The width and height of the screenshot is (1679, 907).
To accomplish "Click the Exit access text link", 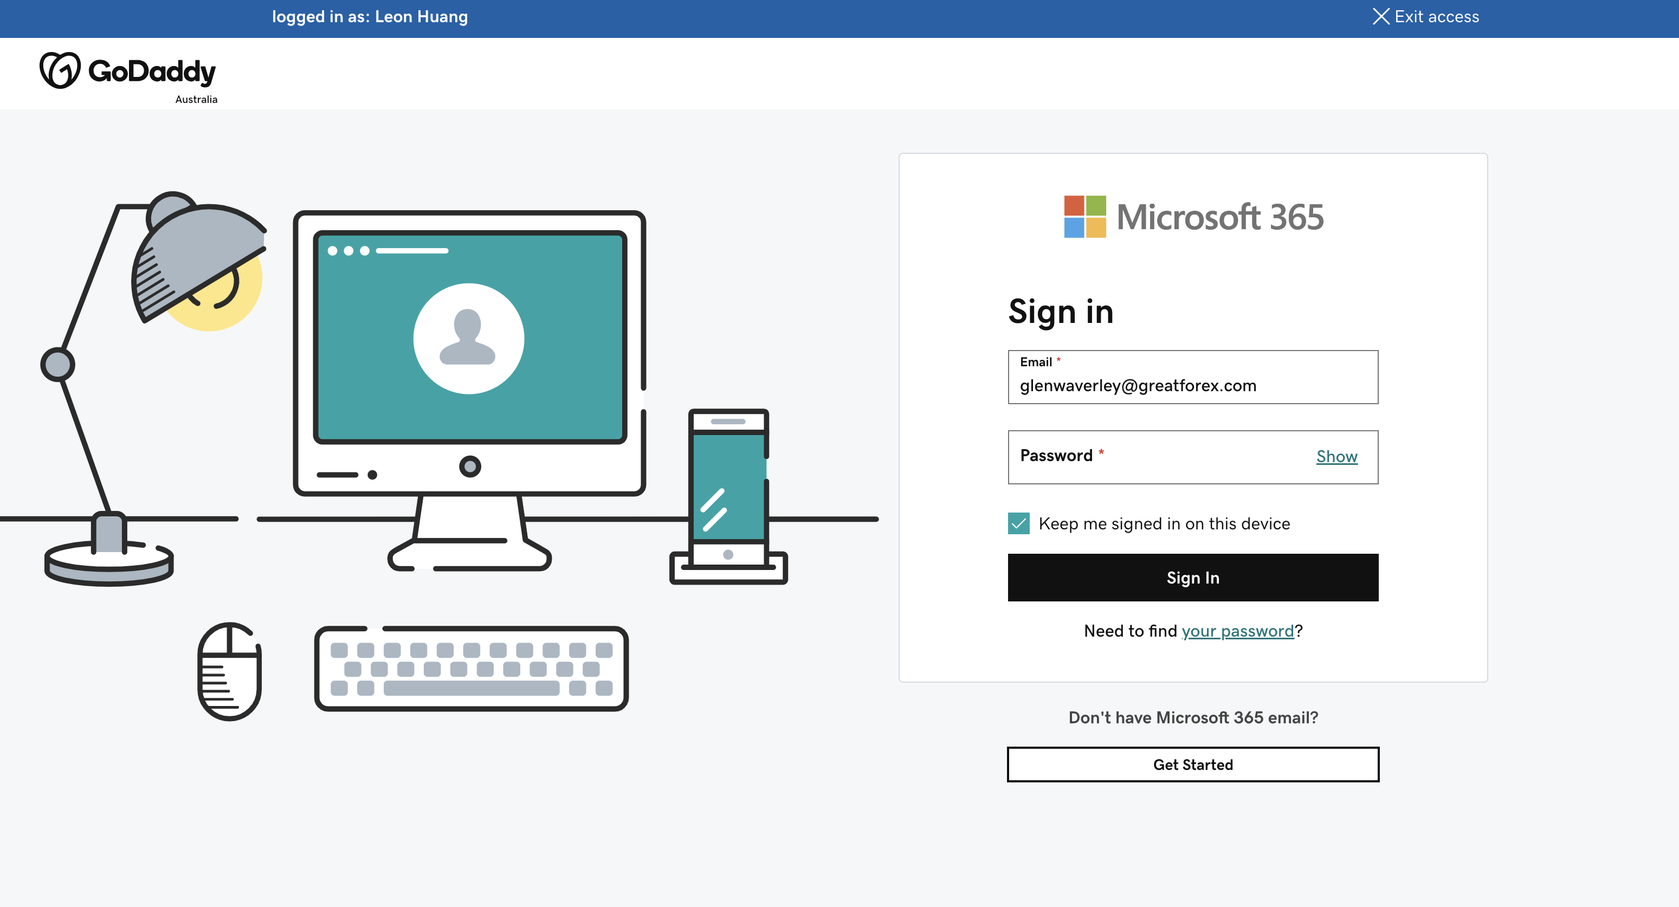I will click(x=1436, y=16).
